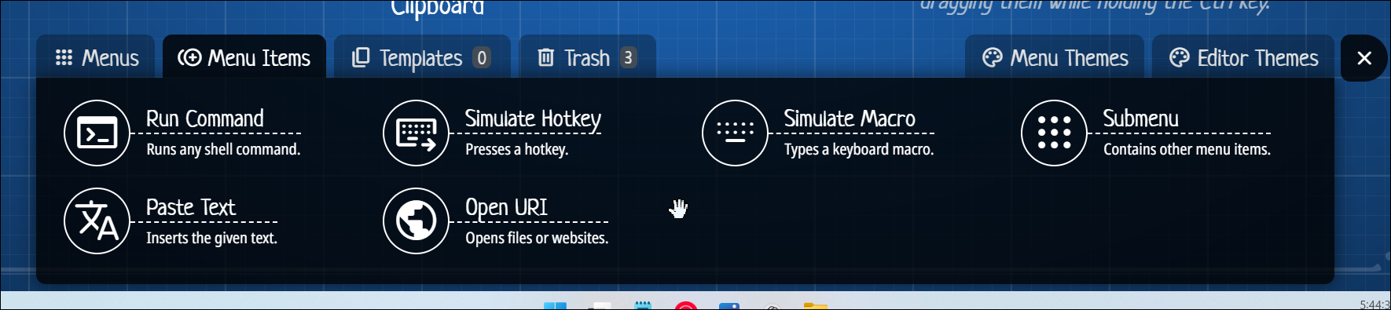Click "Inserts the given text." description
This screenshot has width=1391, height=310.
coord(211,238)
